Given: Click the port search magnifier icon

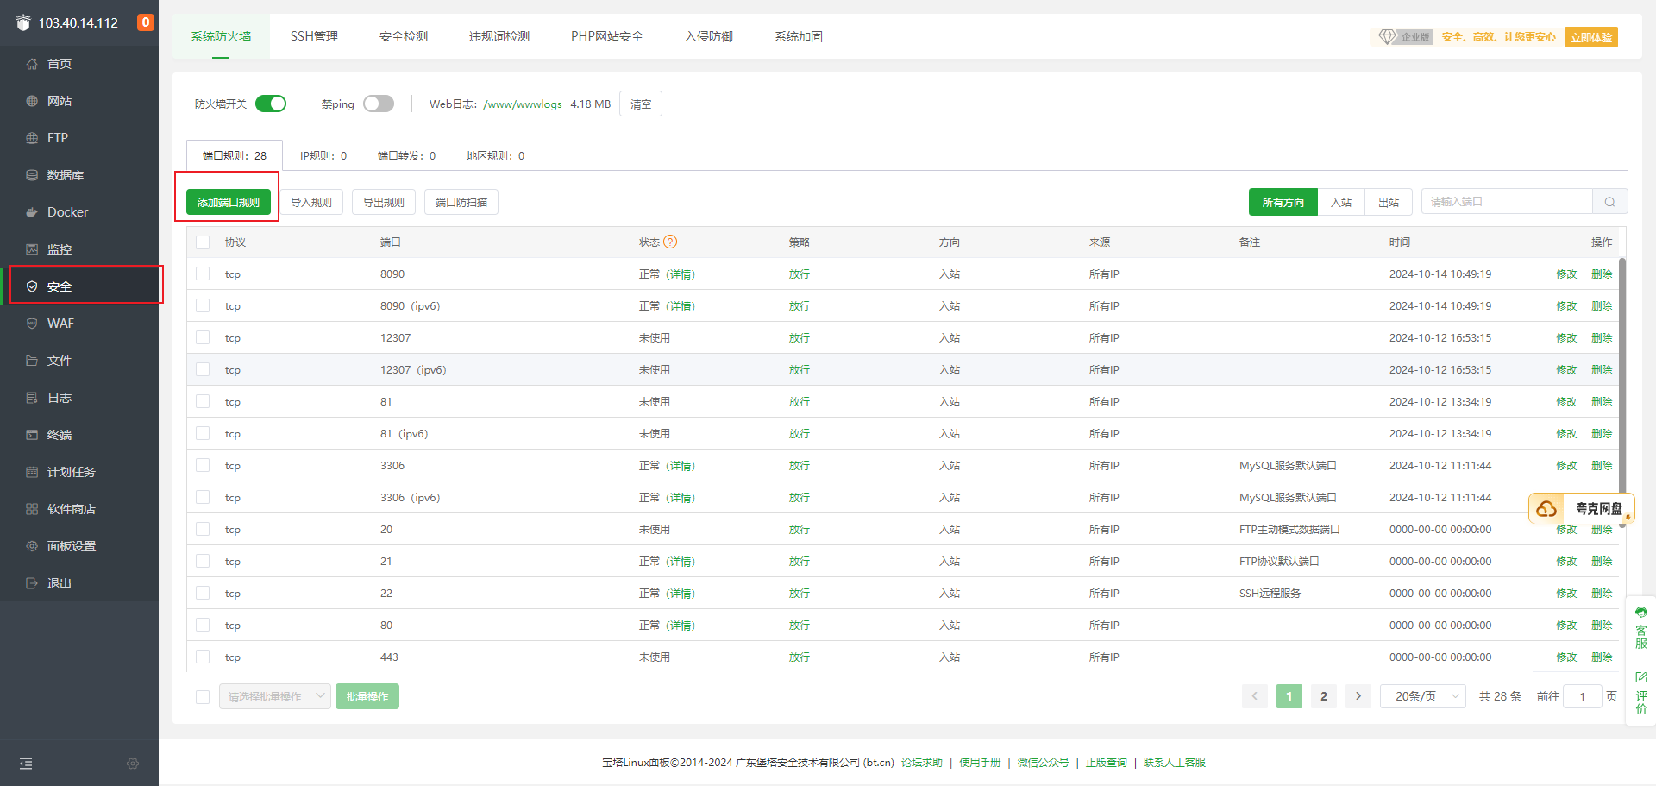Looking at the screenshot, I should pos(1609,202).
